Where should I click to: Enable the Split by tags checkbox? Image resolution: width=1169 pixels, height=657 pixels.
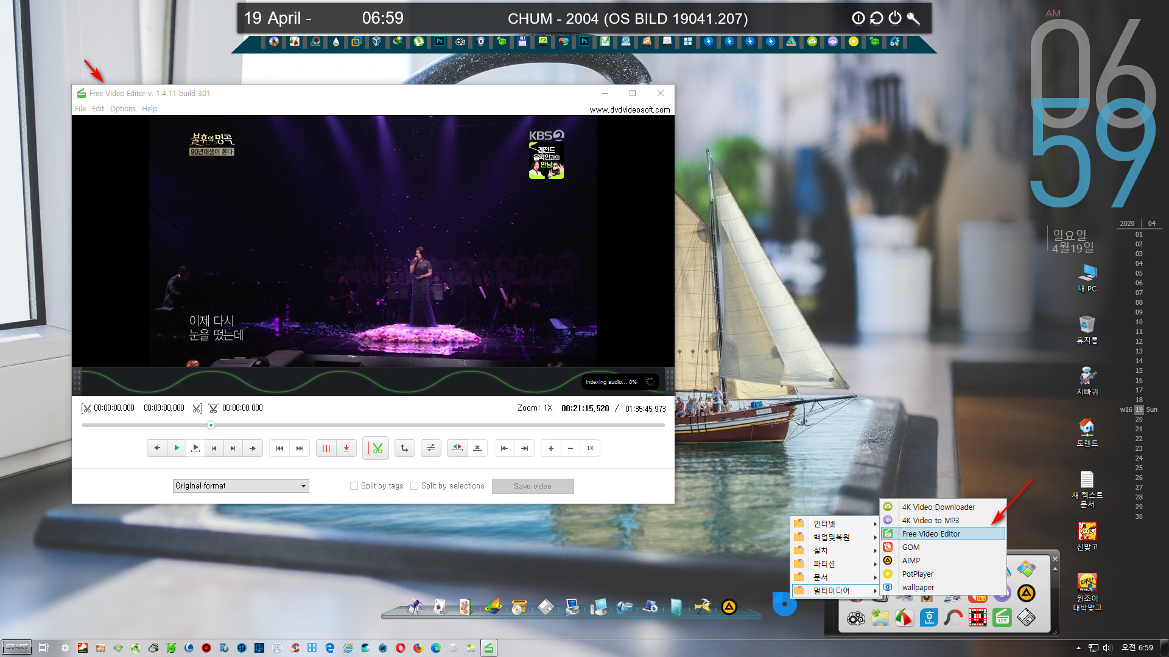tap(354, 486)
